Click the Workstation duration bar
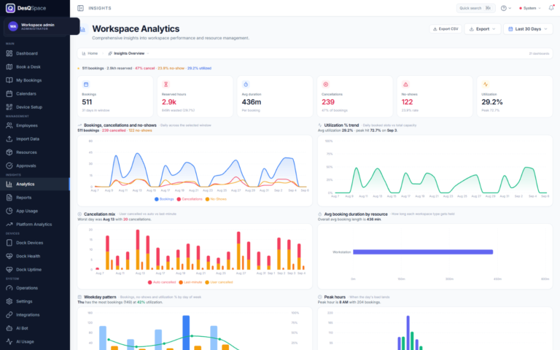This screenshot has width=560, height=350. [423, 252]
